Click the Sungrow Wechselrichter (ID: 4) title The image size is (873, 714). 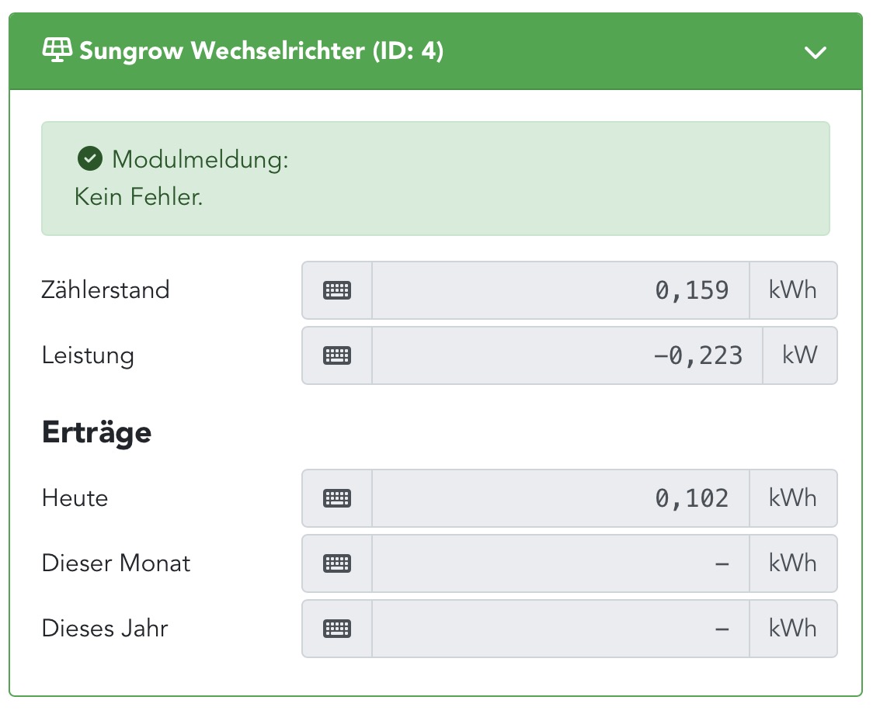click(x=261, y=51)
